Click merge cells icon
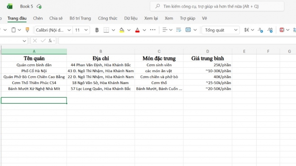Image resolution: width=296 pixels, height=166 pixels. (x=188, y=30)
